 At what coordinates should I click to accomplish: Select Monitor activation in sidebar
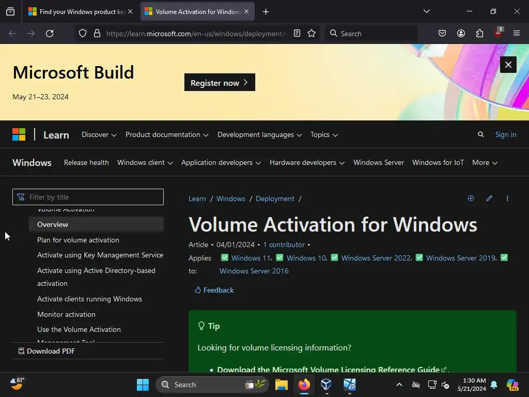click(66, 314)
